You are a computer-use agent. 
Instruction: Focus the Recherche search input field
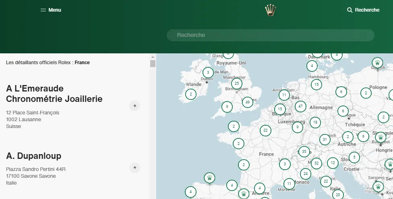click(270, 35)
